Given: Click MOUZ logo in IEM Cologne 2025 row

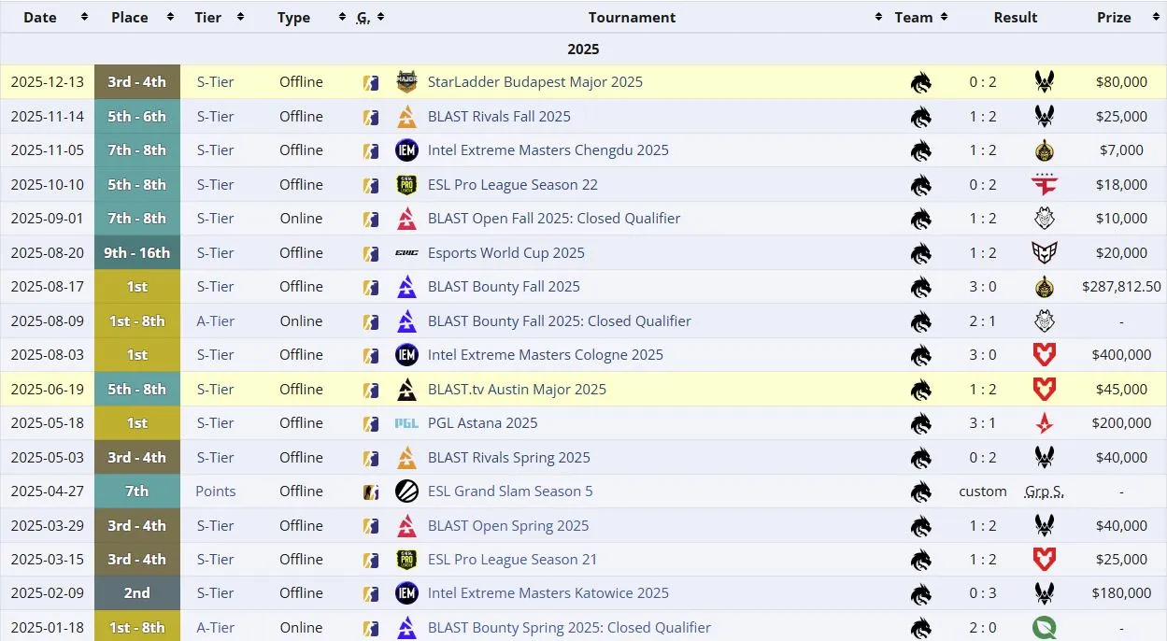Looking at the screenshot, I should [x=1044, y=355].
